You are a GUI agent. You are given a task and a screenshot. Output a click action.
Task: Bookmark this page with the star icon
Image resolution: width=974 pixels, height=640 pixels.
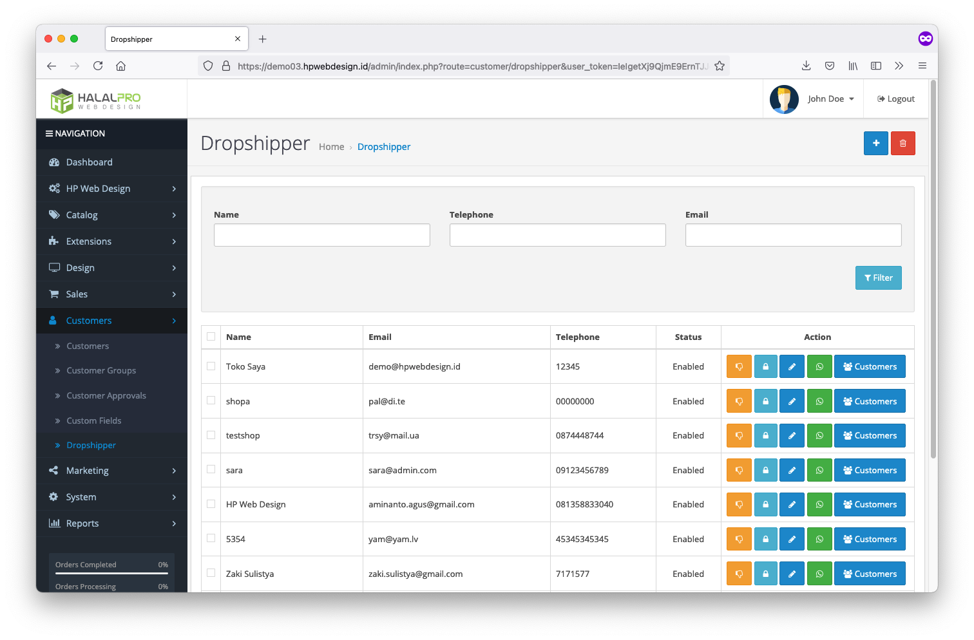pos(720,66)
